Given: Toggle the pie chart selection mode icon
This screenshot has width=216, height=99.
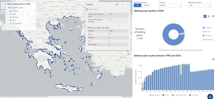Looking at the screenshot, I should coord(205,16).
